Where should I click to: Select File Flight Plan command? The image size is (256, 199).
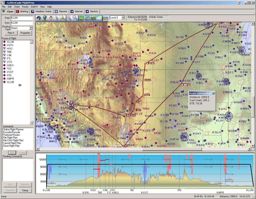[x=10, y=138]
